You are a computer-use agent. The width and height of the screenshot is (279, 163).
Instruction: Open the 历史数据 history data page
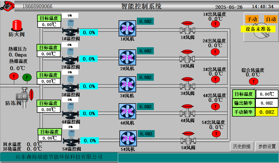pyautogui.click(x=242, y=146)
